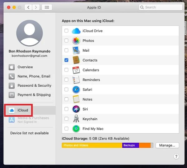Click the Safari compass icon
The width and height of the screenshot is (187, 168).
[76, 89]
